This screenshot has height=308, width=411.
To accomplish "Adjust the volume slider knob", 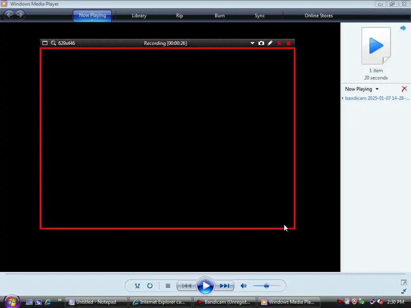I will click(267, 286).
